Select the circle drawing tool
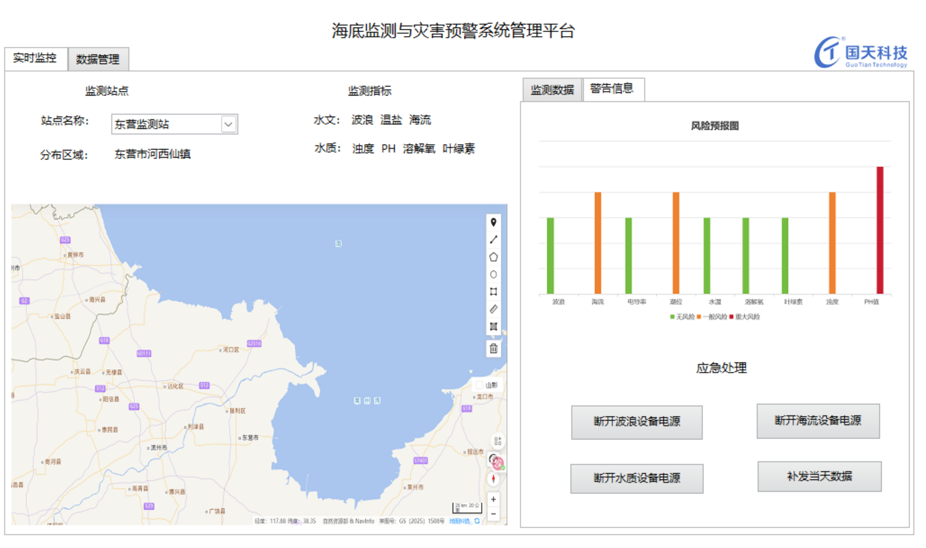Image resolution: width=926 pixels, height=548 pixels. pyautogui.click(x=493, y=274)
